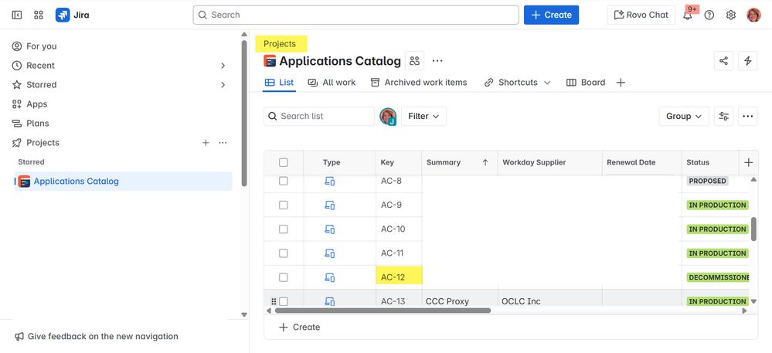Open the Archived work items tab
772x353 pixels.
[x=419, y=83]
